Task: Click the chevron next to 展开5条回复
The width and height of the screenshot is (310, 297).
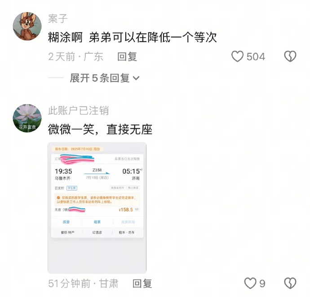Action: 136,79
